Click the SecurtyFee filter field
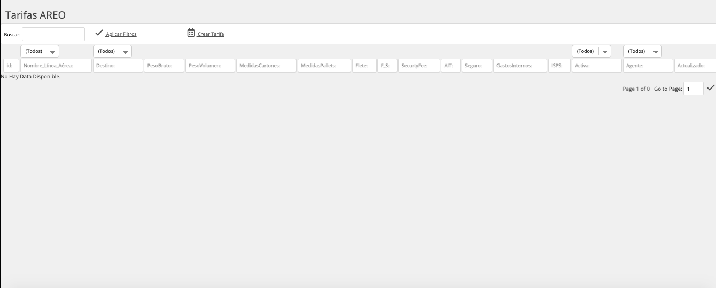The height and width of the screenshot is (288, 716). point(419,66)
